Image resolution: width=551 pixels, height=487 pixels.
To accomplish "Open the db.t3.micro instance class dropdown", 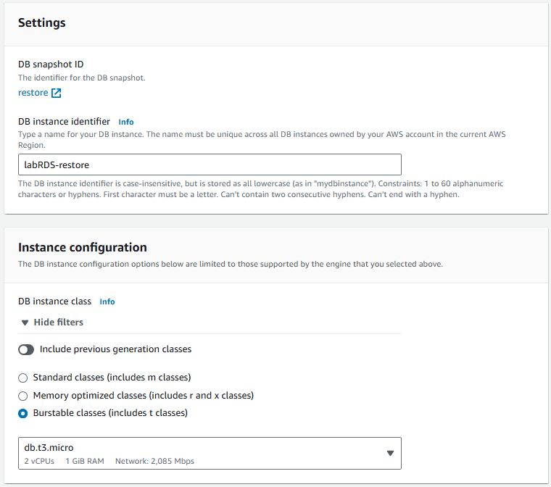I will click(203, 453).
